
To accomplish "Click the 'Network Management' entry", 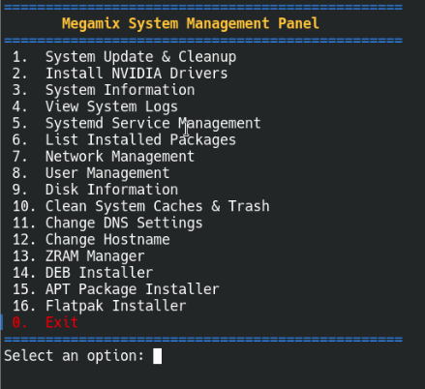I will [x=104, y=157].
